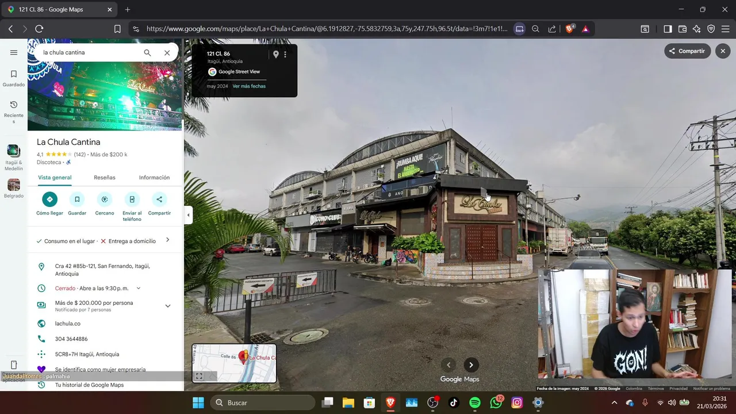Click the Guardar bookmark button
The height and width of the screenshot is (414, 736).
pyautogui.click(x=77, y=204)
